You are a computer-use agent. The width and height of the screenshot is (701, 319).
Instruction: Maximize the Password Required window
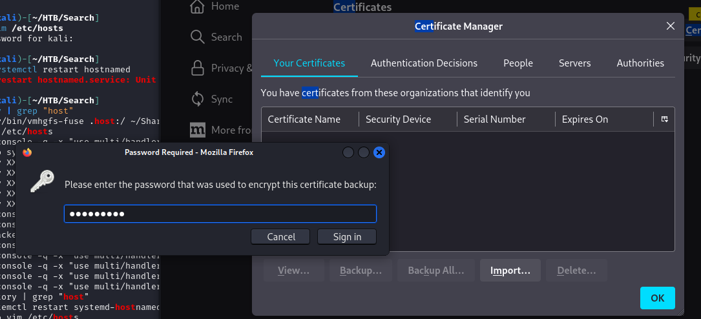[x=364, y=153]
